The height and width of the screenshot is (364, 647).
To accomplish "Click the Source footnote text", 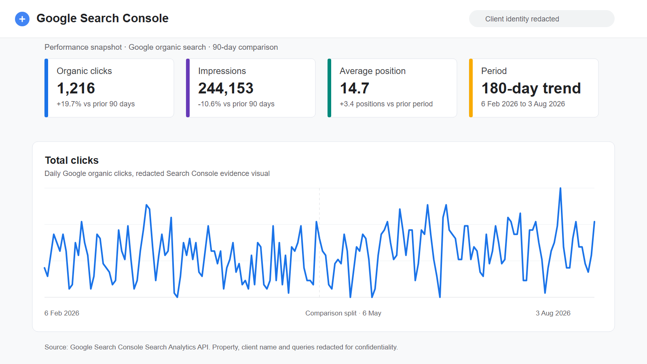I will pyautogui.click(x=221, y=347).
